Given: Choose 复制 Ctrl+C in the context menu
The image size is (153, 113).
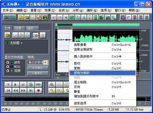Looking at the screenshot, I should coord(103,68).
